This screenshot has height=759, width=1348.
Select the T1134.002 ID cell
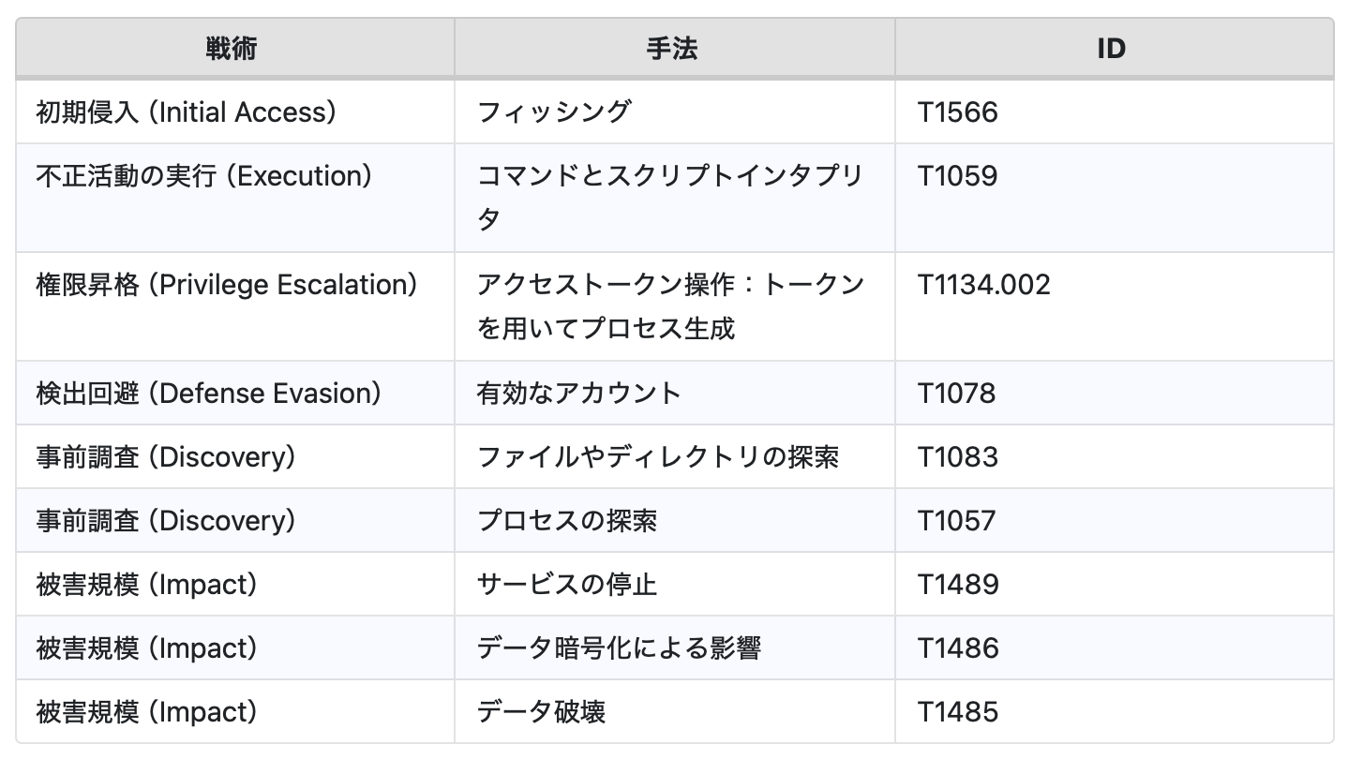click(984, 285)
